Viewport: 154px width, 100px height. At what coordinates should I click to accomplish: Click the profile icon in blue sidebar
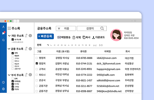click(x=4, y=27)
